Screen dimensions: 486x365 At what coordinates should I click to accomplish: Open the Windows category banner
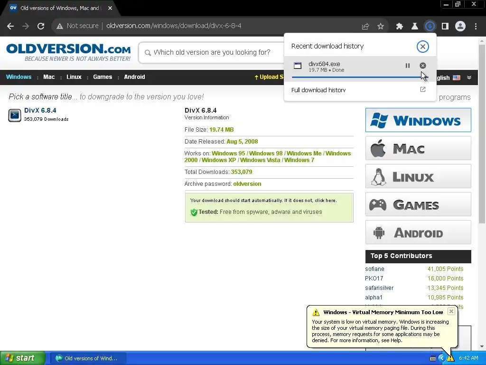click(x=418, y=120)
